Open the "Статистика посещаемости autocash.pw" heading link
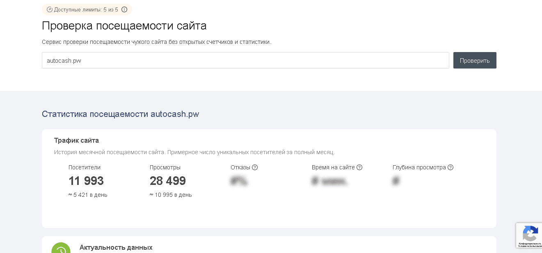542x253 pixels. point(120,114)
